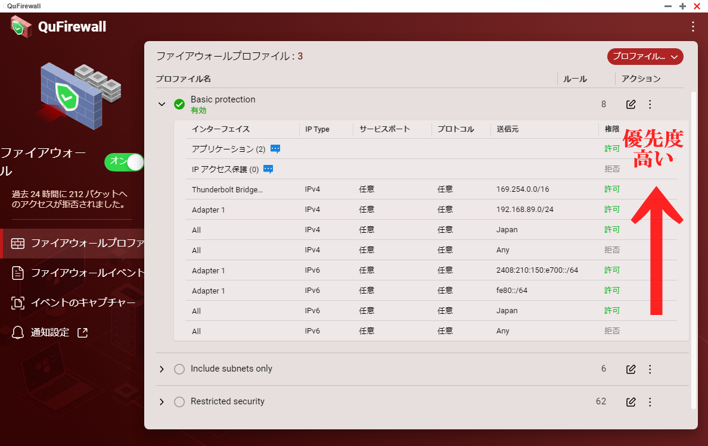This screenshot has width=708, height=446.
Task: Edit the Include subnets only profile
Action: click(x=631, y=369)
